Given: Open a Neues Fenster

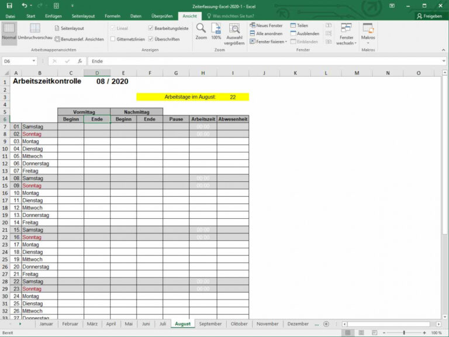Looking at the screenshot, I should coord(266,26).
